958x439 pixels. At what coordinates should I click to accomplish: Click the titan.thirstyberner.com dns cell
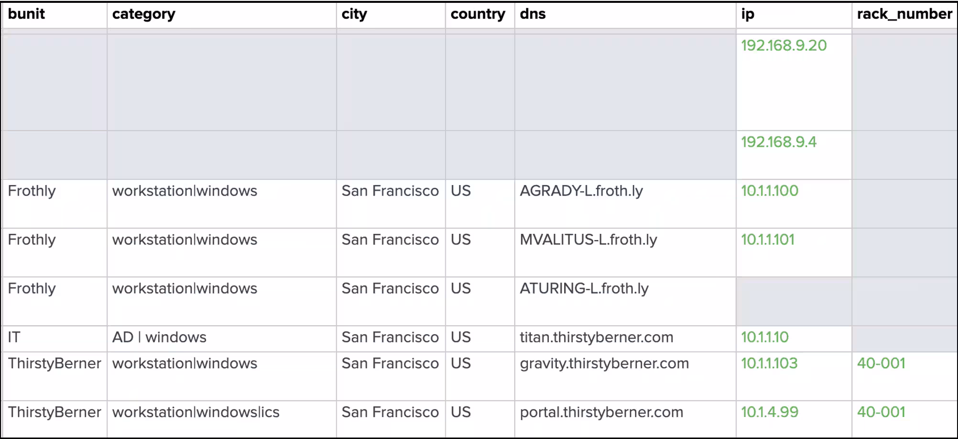click(596, 337)
